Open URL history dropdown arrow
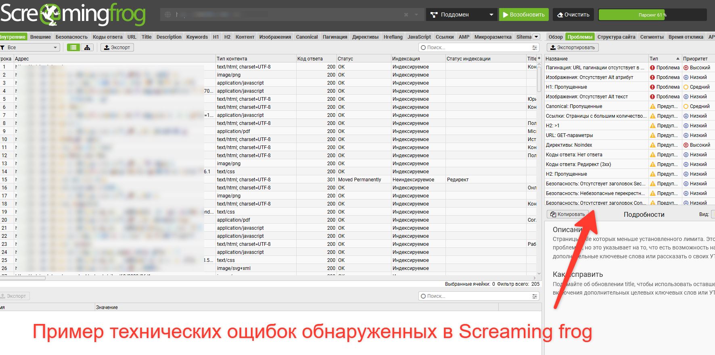Viewport: 715px width, 355px height. (416, 15)
